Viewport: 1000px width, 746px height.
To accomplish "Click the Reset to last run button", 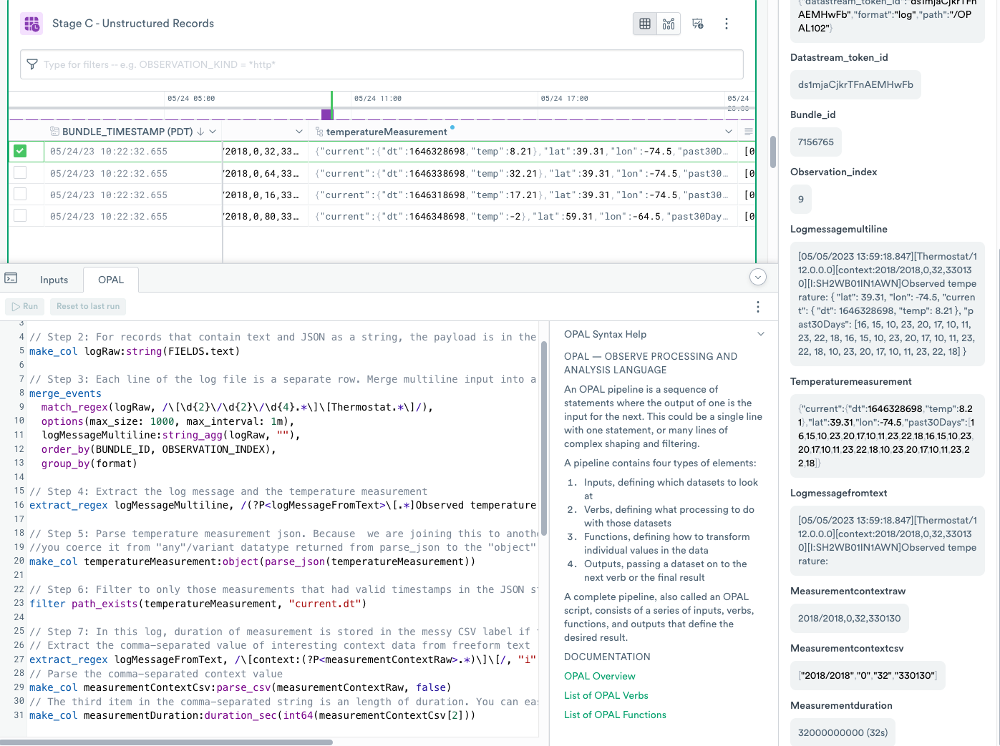I will pyautogui.click(x=88, y=306).
